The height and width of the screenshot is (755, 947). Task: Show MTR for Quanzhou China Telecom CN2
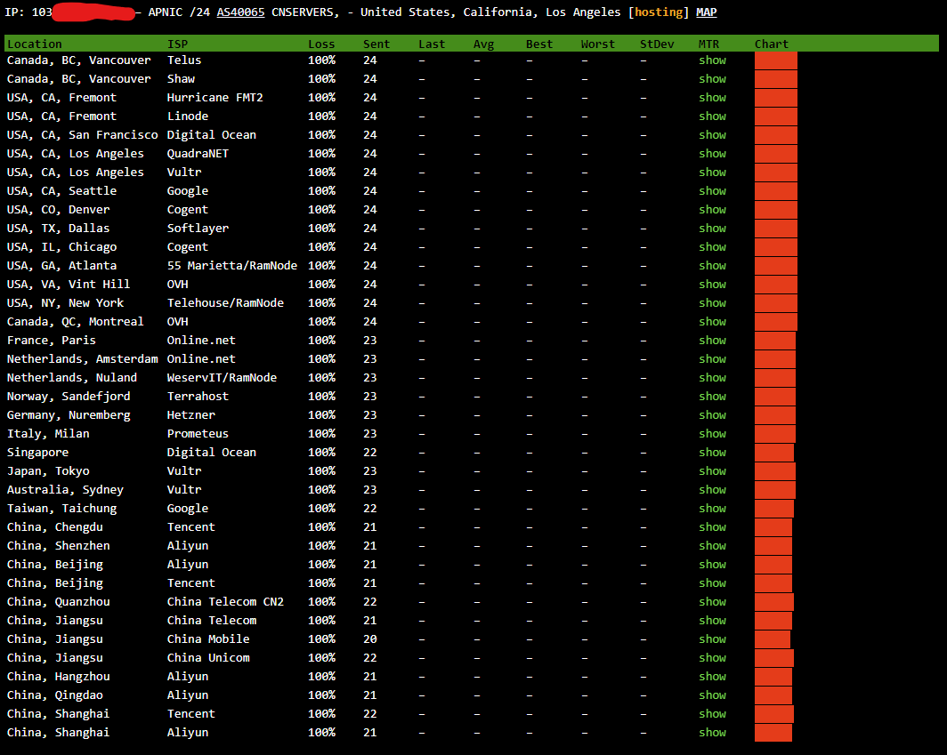pos(713,602)
